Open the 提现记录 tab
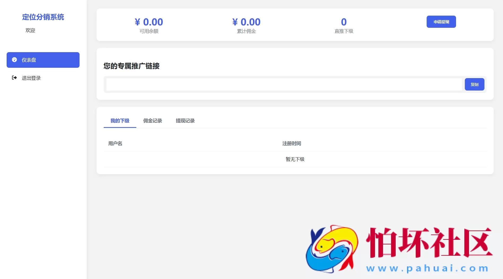503x279 pixels. 185,121
